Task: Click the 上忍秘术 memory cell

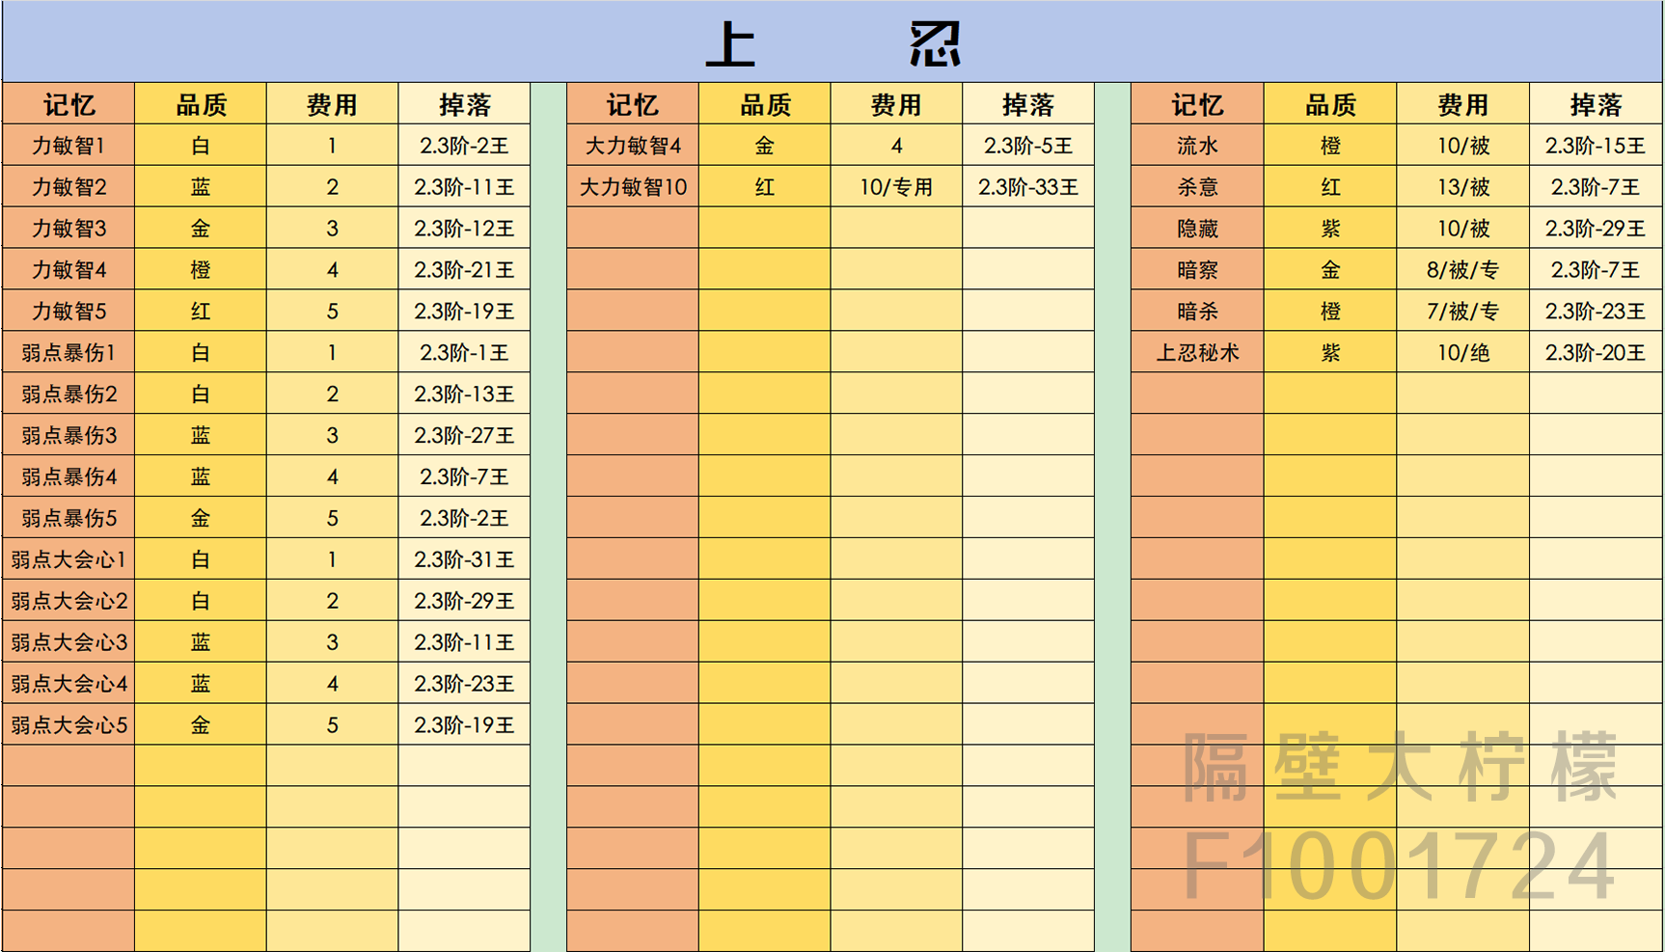Action: pyautogui.click(x=1197, y=353)
